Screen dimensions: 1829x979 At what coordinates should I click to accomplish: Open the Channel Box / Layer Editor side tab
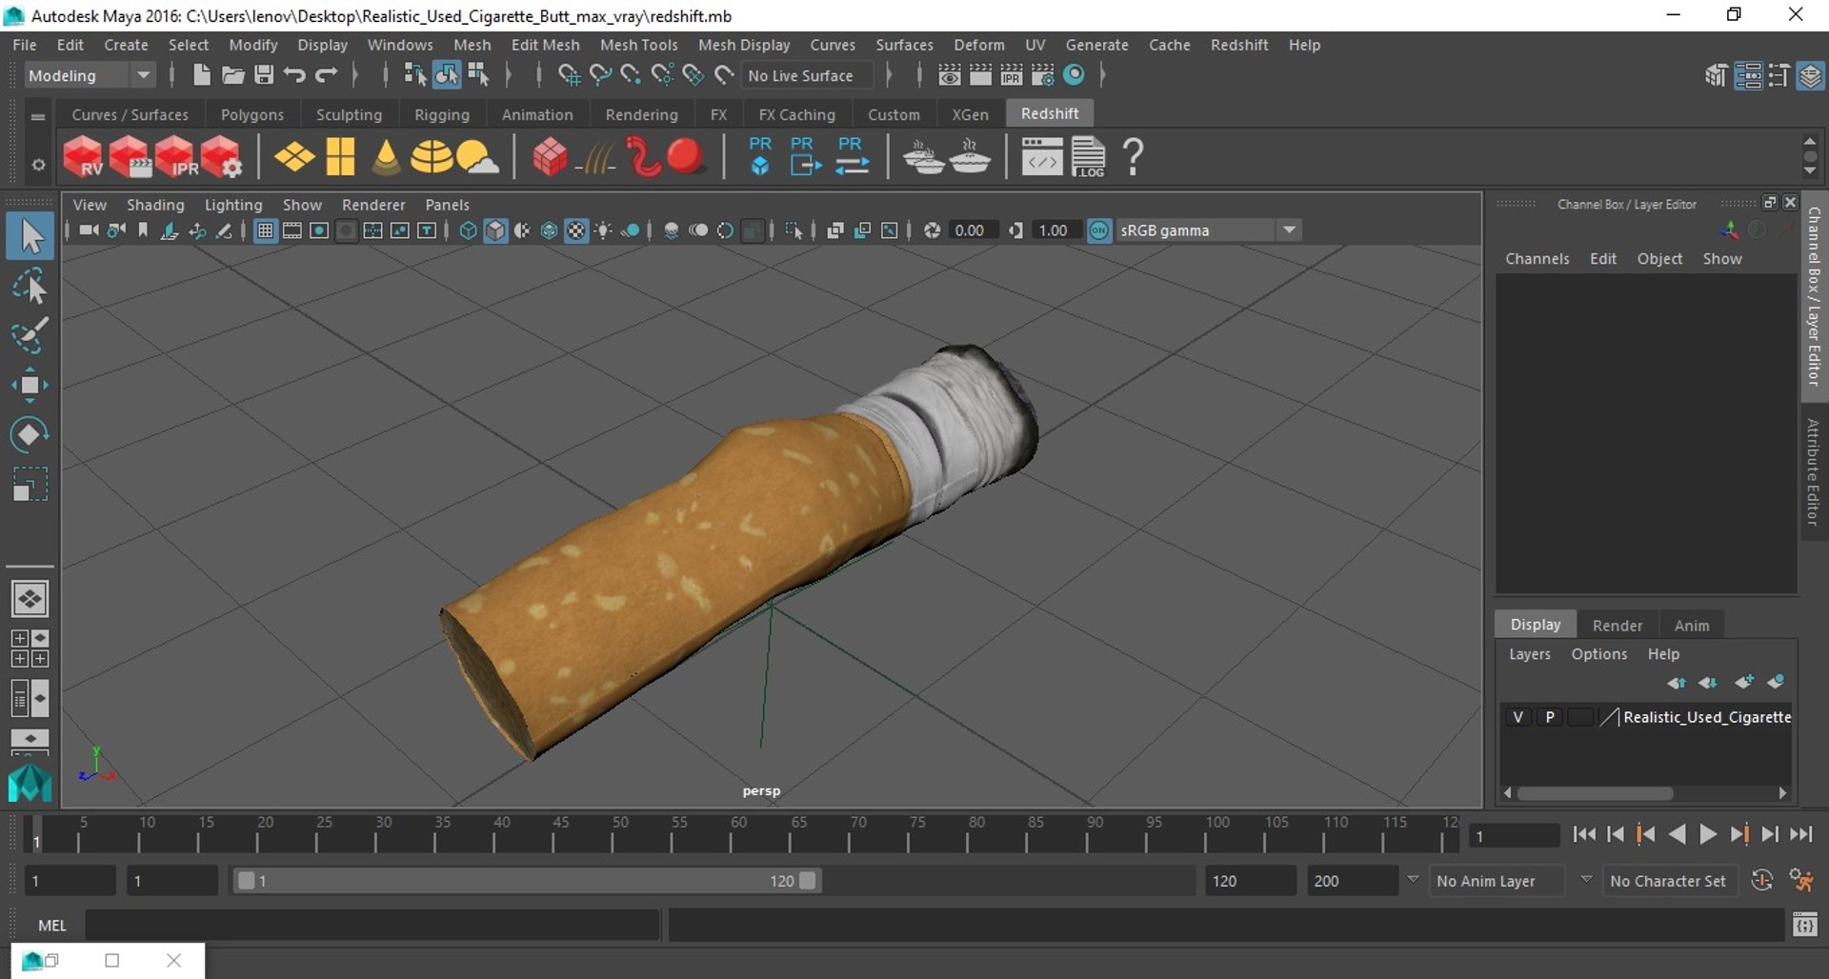pos(1813,295)
